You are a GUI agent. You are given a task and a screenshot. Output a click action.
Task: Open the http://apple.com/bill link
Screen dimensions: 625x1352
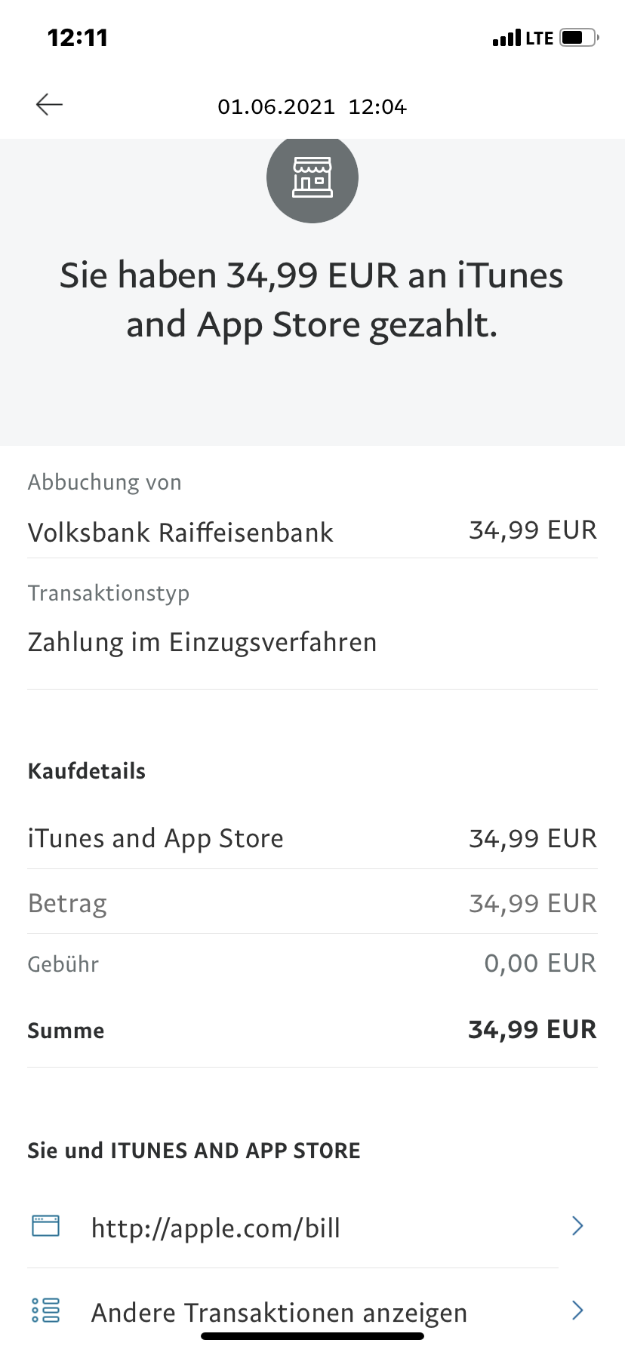pyautogui.click(x=216, y=1228)
